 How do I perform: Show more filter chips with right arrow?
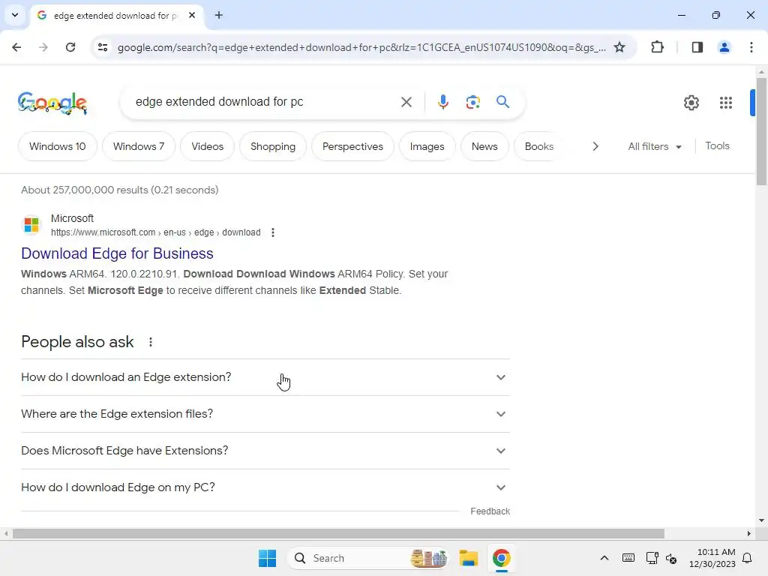click(595, 146)
